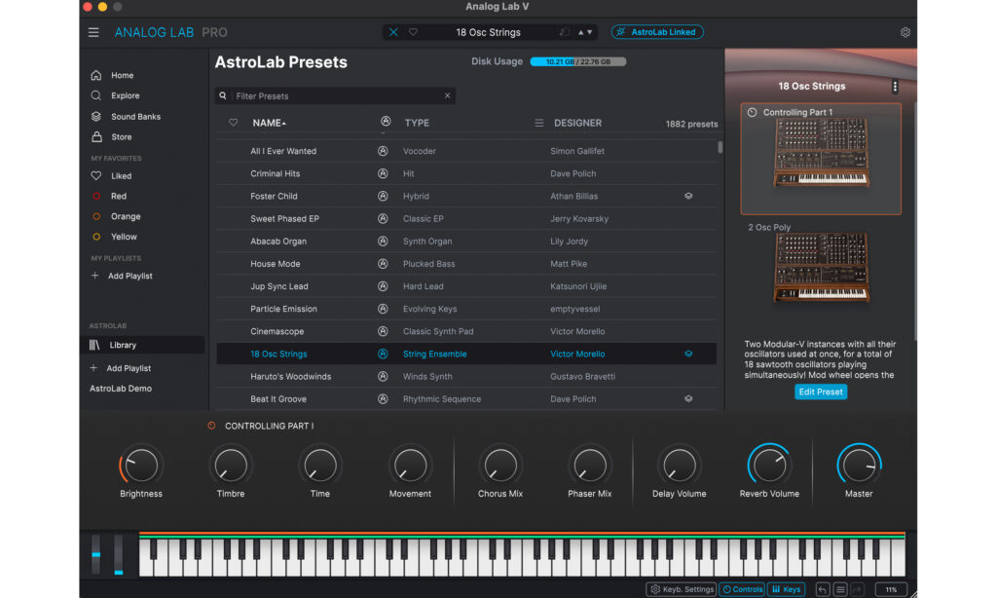Open the history list icon in the bottom bar
The height and width of the screenshot is (598, 997).
(840, 589)
